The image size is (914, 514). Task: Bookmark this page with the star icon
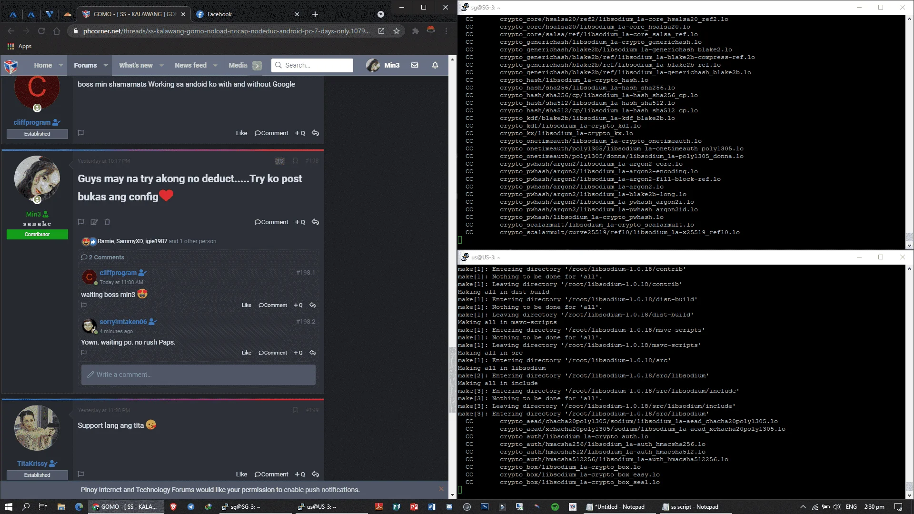(x=397, y=31)
